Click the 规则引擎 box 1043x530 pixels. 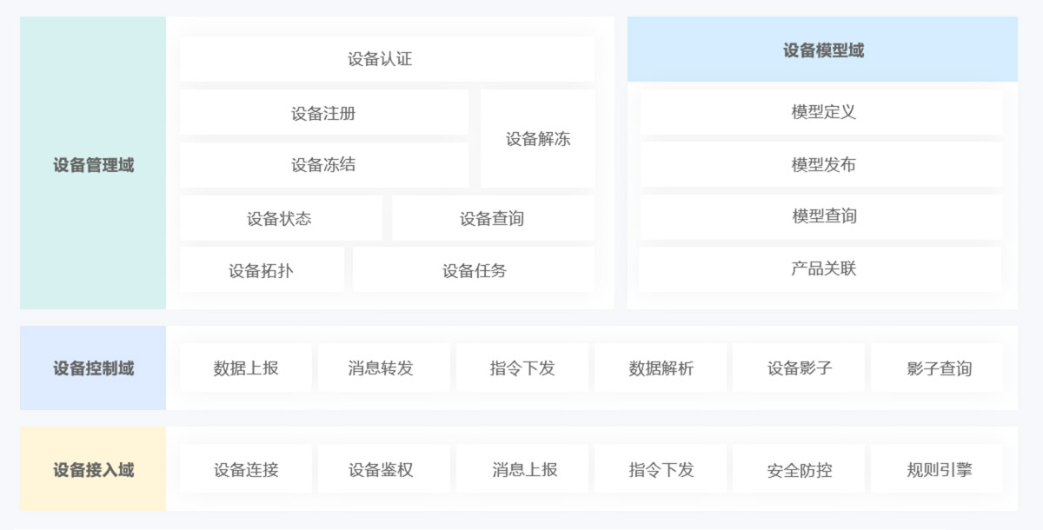[x=937, y=470]
